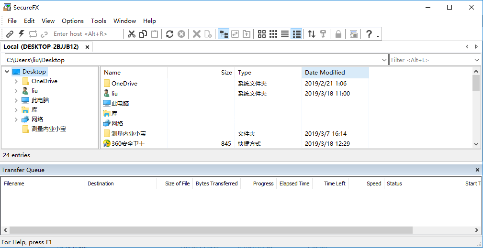
Task: Toggle the folder tree view icon
Action: coord(224,34)
